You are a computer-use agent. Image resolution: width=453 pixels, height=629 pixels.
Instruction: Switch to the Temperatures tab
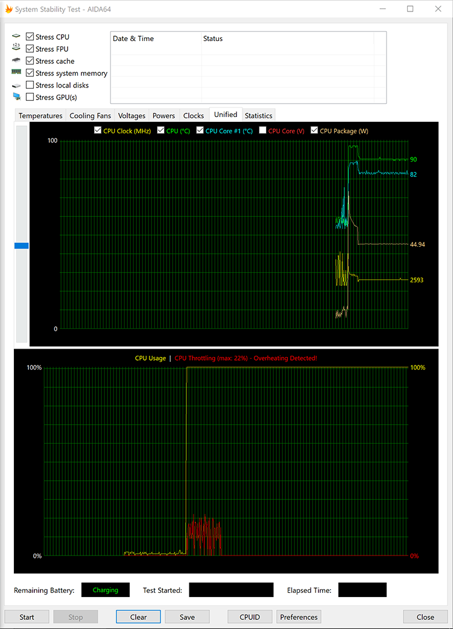point(40,116)
